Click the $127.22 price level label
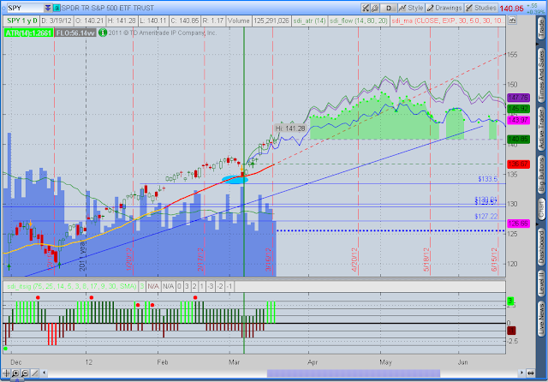 click(x=485, y=217)
